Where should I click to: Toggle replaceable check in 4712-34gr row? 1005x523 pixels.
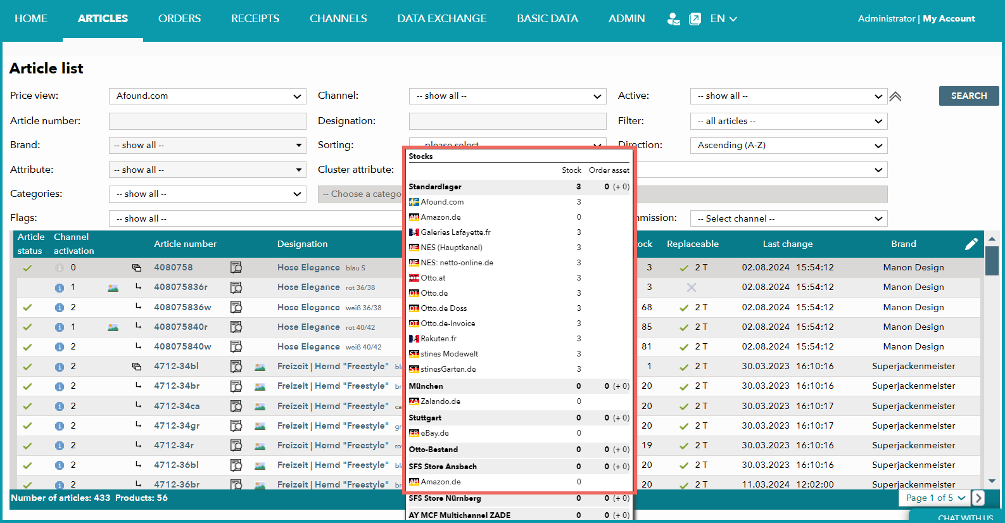coord(684,426)
